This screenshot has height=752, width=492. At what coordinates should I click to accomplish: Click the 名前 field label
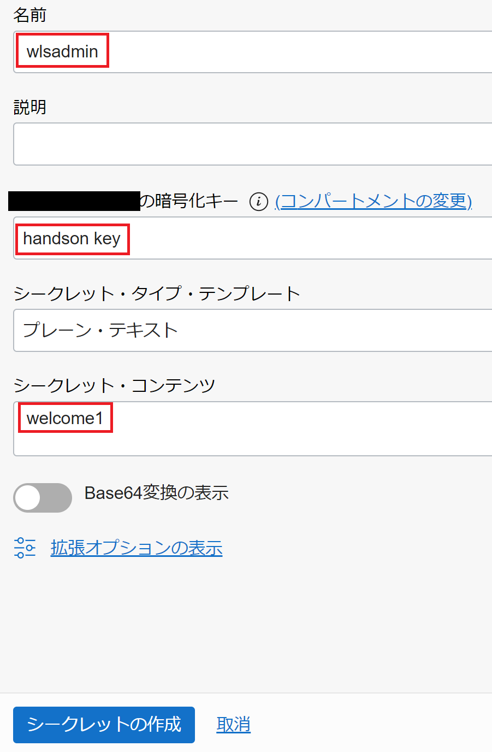point(30,15)
